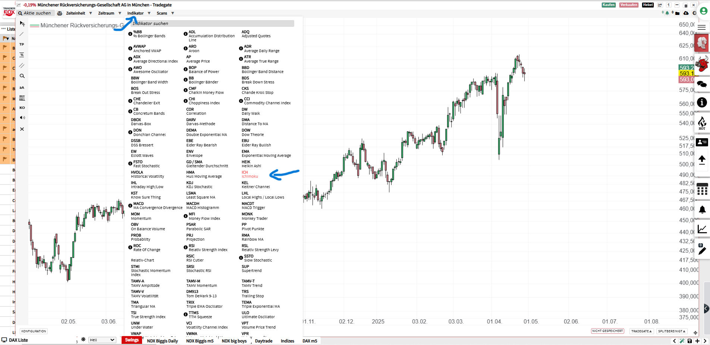Toggle sound alerts with the speaker icon
Image resolution: width=710 pixels, height=345 pixels.
(x=22, y=117)
